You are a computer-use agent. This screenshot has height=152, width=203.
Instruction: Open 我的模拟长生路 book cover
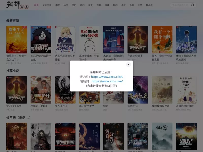tap(162, 90)
